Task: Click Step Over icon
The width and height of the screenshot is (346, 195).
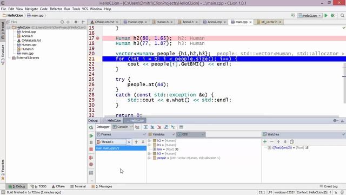Action: click(145, 127)
